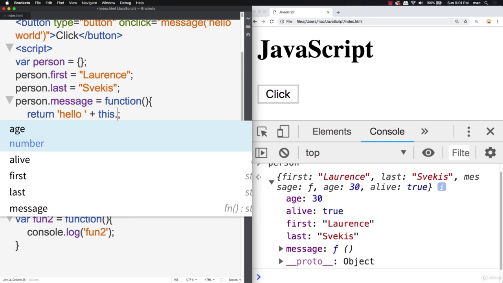Pick 'message' in autocomplete list
This screenshot has height=283, width=503.
[126, 208]
